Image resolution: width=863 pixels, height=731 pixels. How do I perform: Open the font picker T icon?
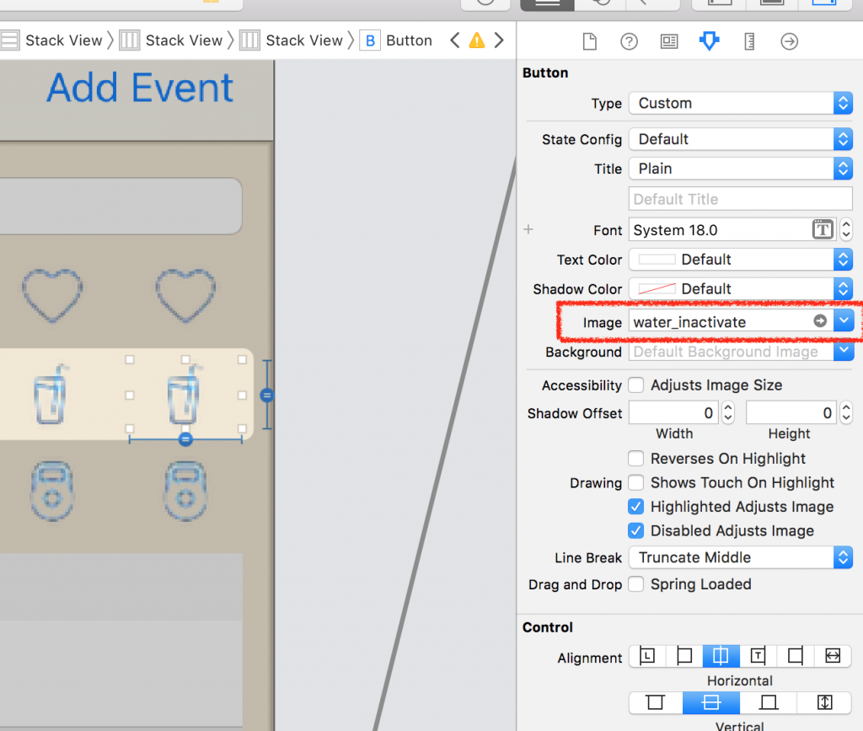(x=823, y=229)
